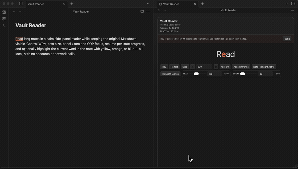Screen dimensions: 298x169
Task: Switch to reading view book icon
Action: point(142,12)
